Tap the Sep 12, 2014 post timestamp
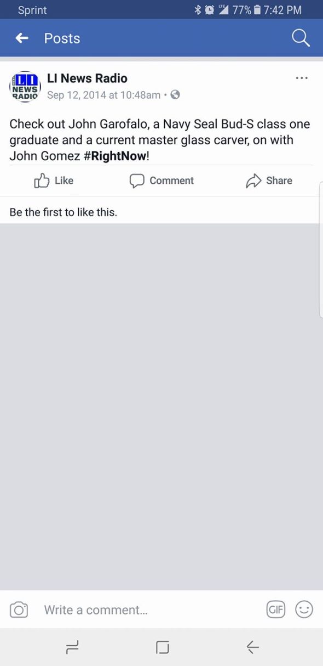This screenshot has width=323, height=666. pos(103,95)
